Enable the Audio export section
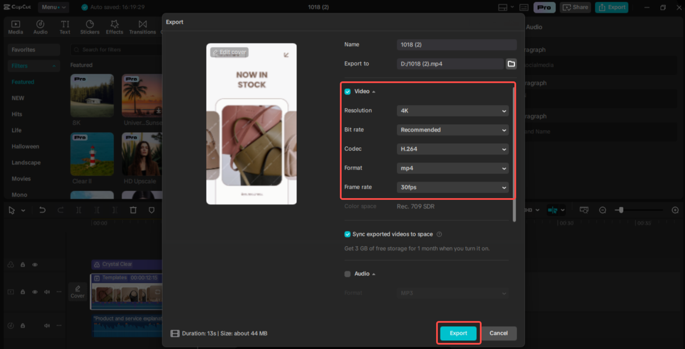 (x=347, y=273)
